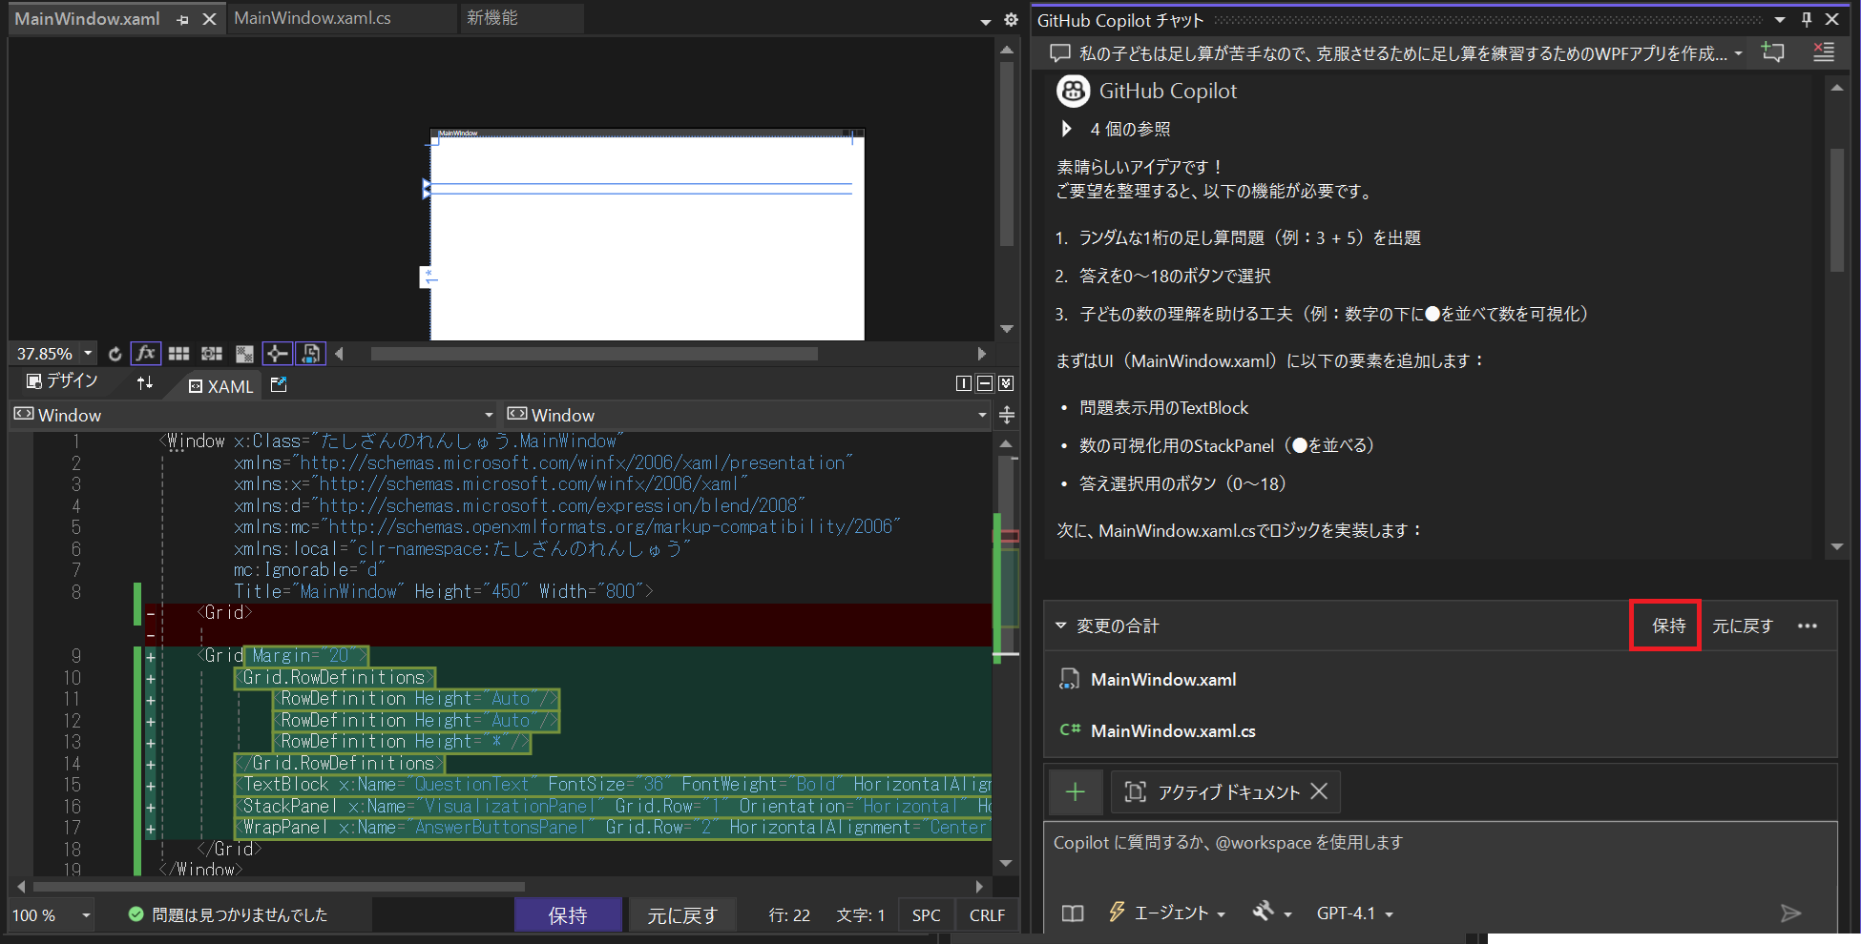Open the tools wrench dropdown

coord(1271,913)
